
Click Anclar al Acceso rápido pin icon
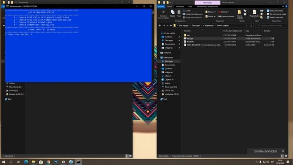pyautogui.click(x=163, y=12)
